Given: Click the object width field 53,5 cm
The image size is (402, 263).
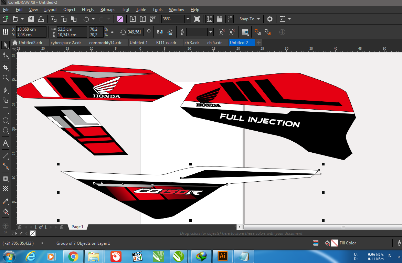Looking at the screenshot, I should click(x=72, y=29).
